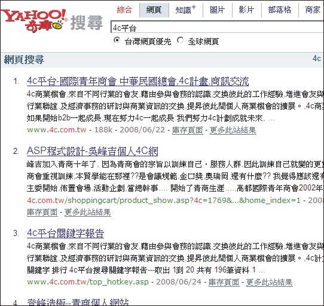Open the 部落格 tab
The height and width of the screenshot is (306, 324).
[280, 10]
